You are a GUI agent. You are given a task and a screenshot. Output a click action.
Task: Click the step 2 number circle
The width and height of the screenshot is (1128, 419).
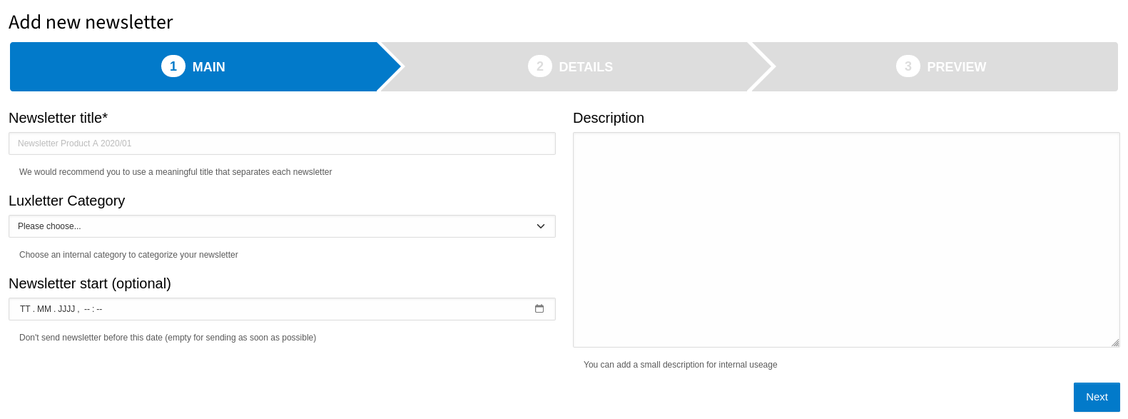(x=540, y=66)
